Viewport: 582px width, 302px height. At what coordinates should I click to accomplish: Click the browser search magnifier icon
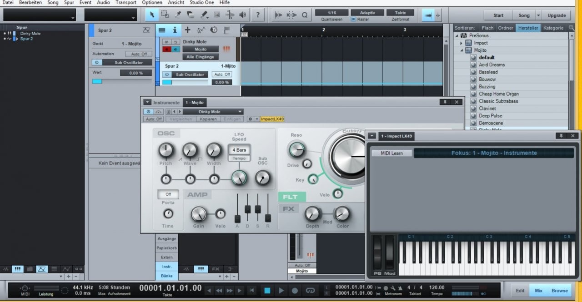572,28
